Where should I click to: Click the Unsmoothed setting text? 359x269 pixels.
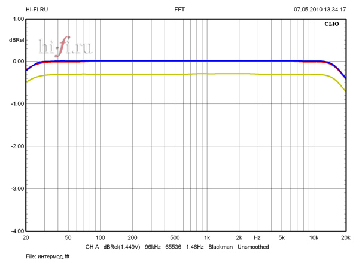(x=253, y=247)
